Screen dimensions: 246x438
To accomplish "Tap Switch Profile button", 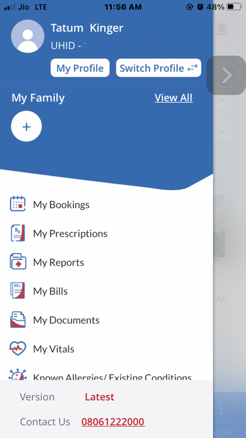I will coord(159,68).
